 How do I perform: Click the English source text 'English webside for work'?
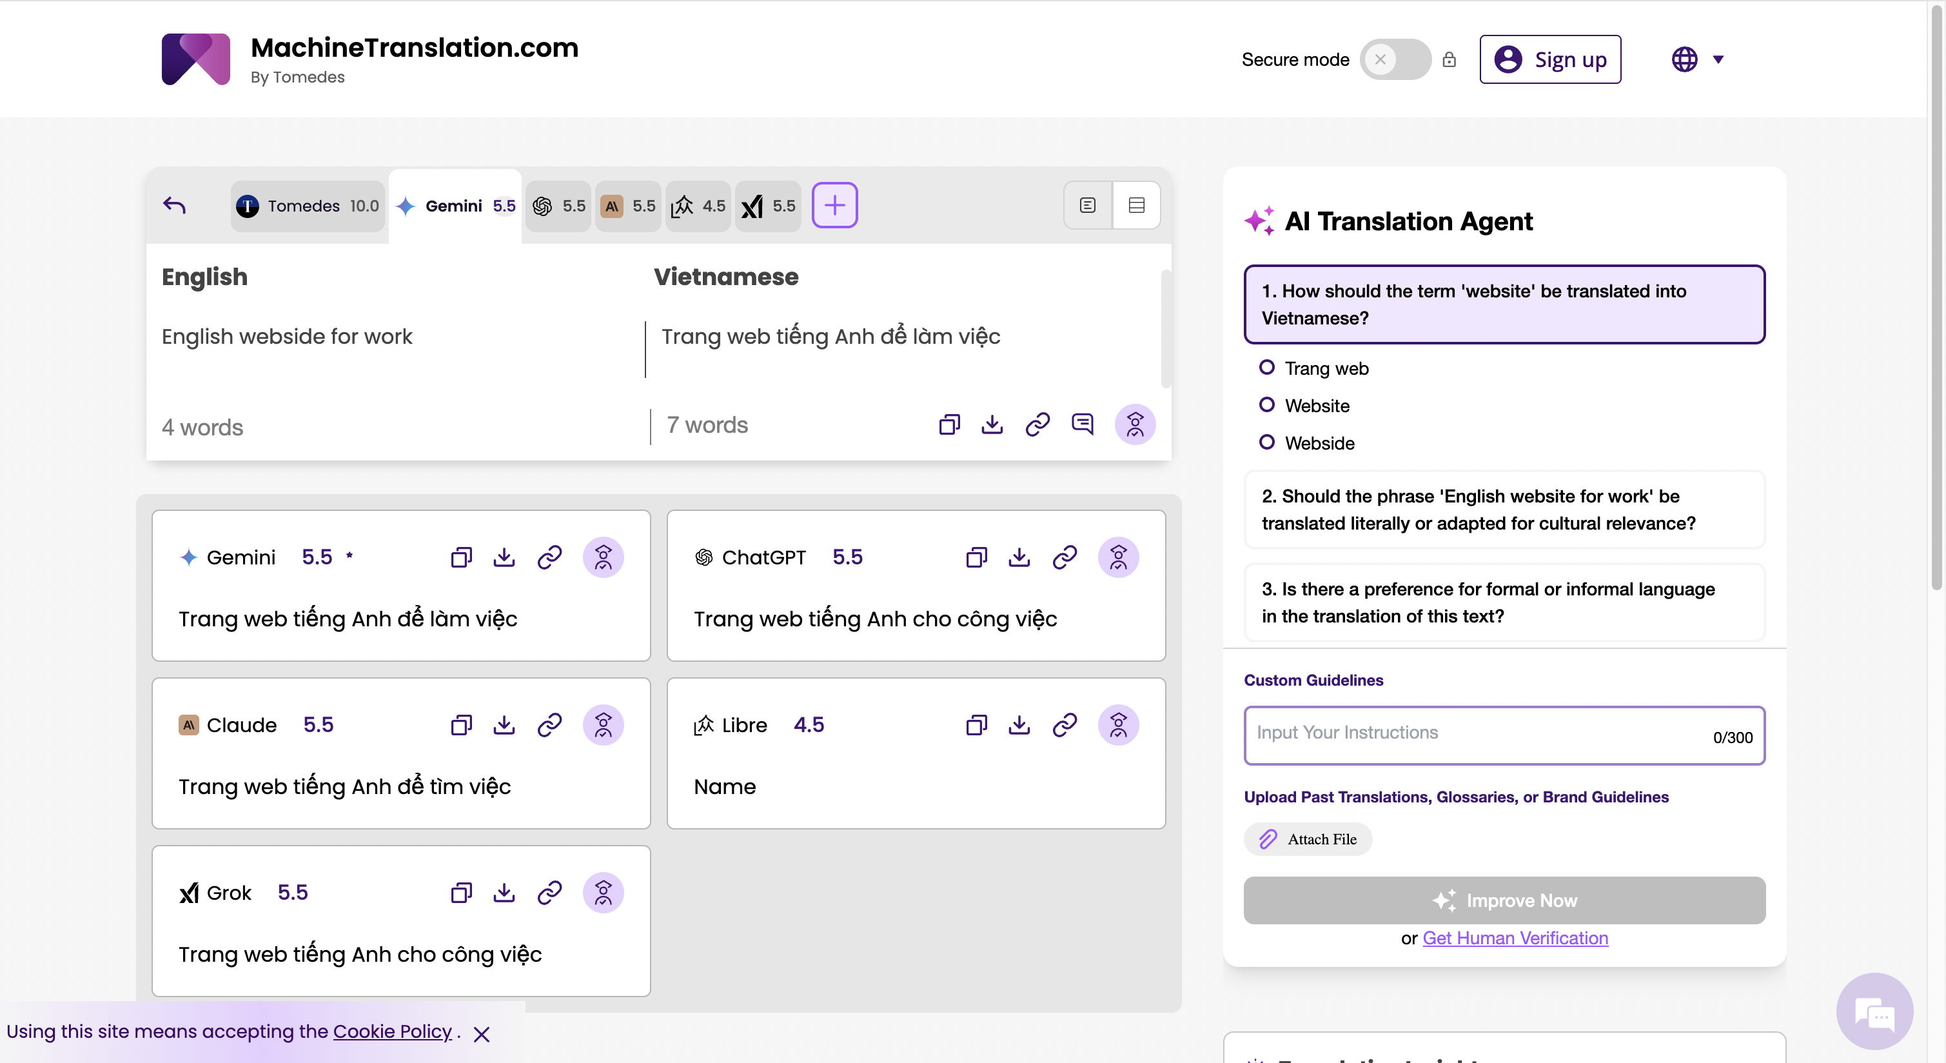click(286, 336)
